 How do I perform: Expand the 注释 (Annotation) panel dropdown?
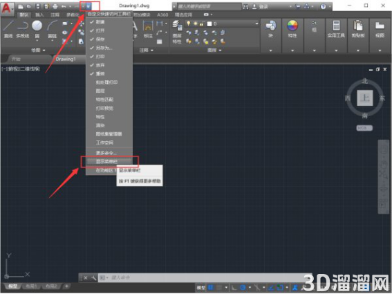coord(147,50)
